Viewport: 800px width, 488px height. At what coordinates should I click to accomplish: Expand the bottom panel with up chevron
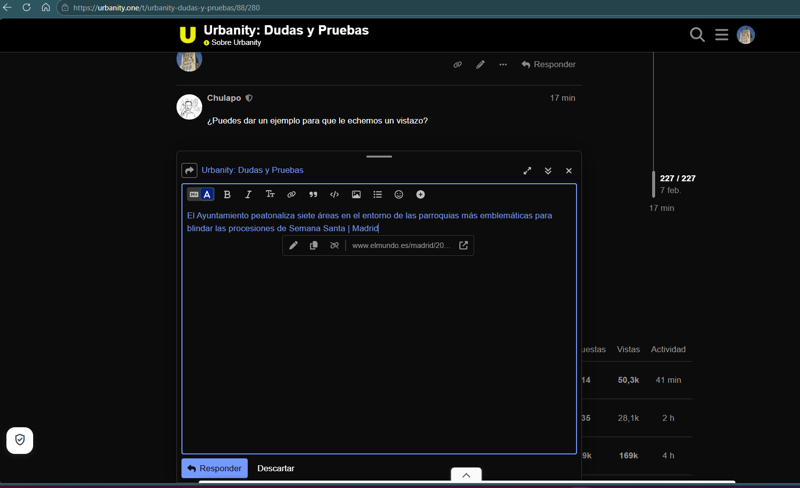[x=466, y=475]
